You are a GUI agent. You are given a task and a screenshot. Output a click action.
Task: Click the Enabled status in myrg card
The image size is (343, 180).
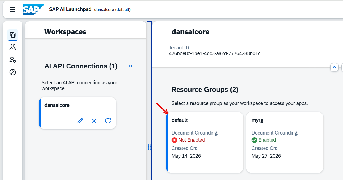267,140
